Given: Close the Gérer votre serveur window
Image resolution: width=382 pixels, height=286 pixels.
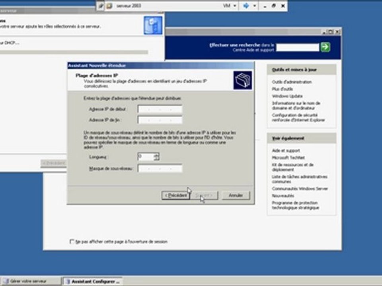Looking at the screenshot, I should click(337, 32).
